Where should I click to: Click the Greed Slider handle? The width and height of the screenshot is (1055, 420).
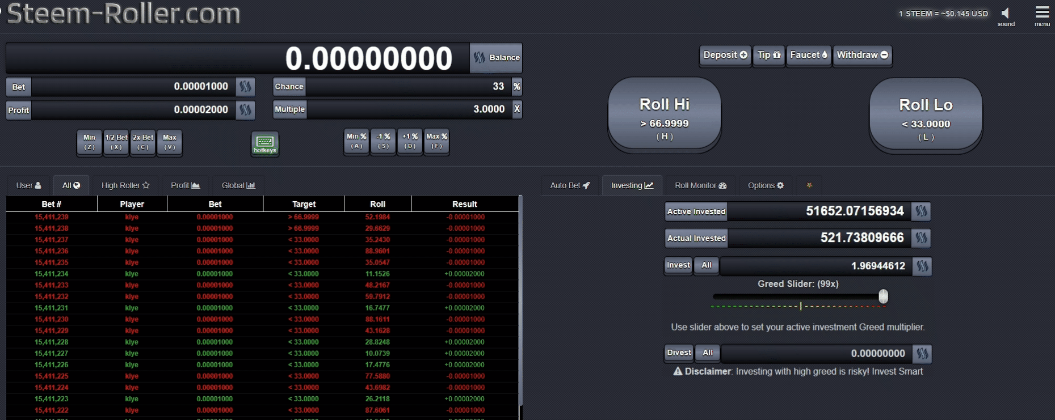point(883,296)
